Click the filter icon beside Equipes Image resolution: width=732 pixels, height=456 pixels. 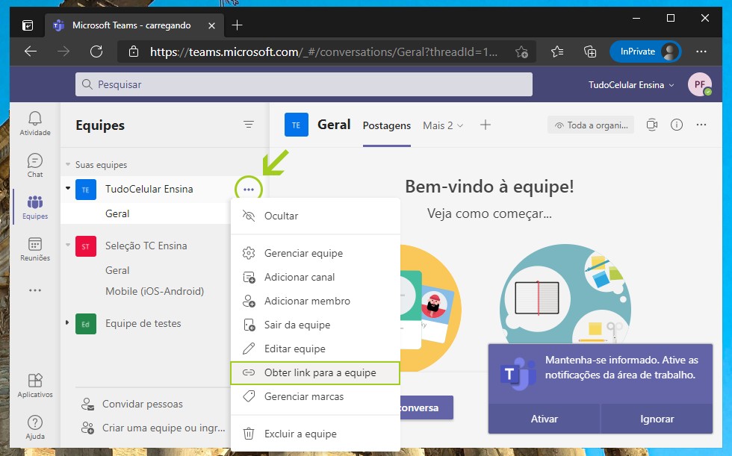pos(249,125)
